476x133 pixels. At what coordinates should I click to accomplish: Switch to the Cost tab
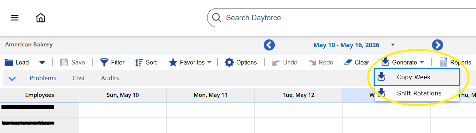79,78
